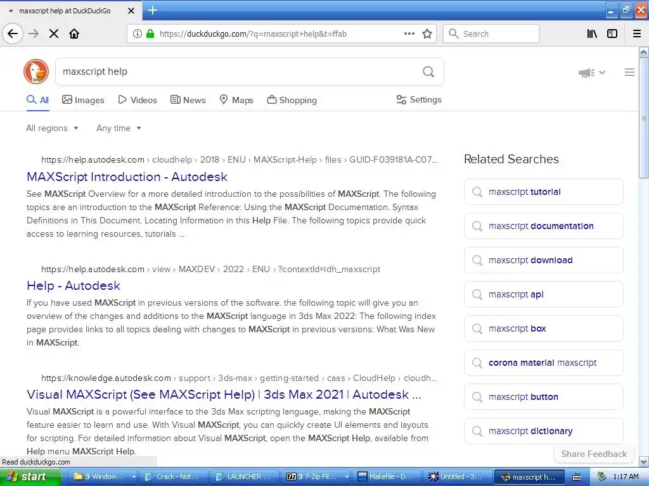Switch to the Videos tab
The image size is (649, 486).
(138, 100)
